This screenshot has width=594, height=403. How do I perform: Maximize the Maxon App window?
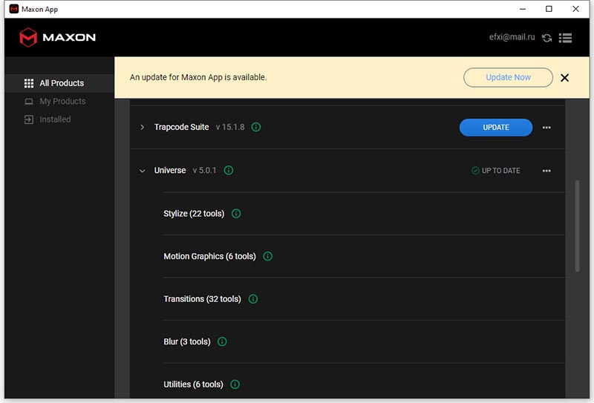[549, 9]
